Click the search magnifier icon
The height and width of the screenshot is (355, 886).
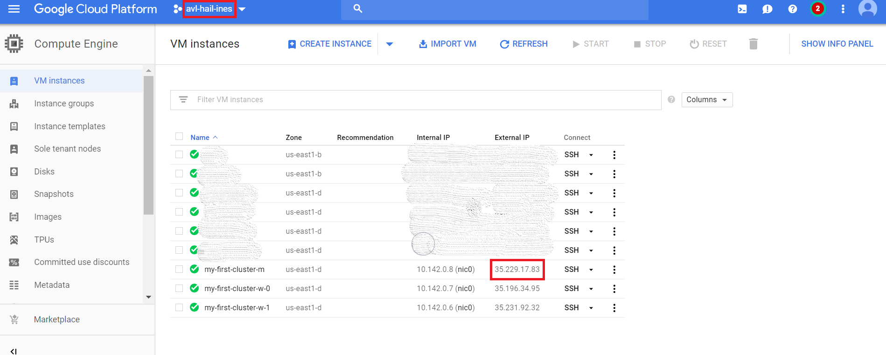click(357, 8)
